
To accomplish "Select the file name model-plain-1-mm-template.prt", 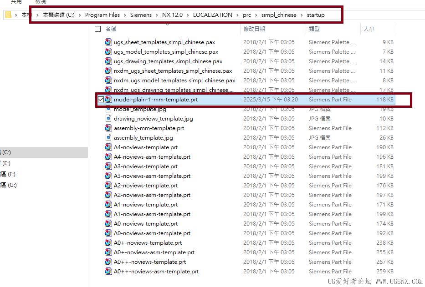I will 156,100.
